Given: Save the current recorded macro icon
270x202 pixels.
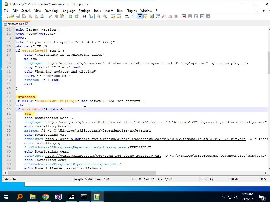Looking at the screenshot, I should (x=208, y=16).
